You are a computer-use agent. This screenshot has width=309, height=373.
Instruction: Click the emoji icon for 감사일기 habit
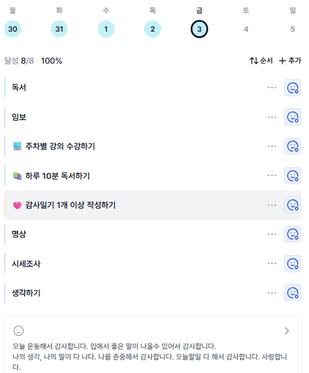coord(292,205)
